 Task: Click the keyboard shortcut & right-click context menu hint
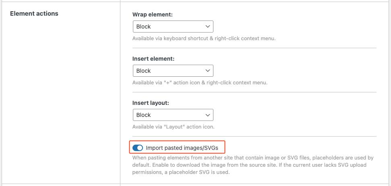[x=204, y=39]
